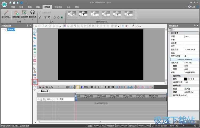
Task: Launch the 运行向导 wizard wand
Action: point(5,12)
